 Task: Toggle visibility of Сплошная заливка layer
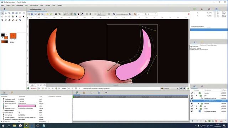click(192, 111)
